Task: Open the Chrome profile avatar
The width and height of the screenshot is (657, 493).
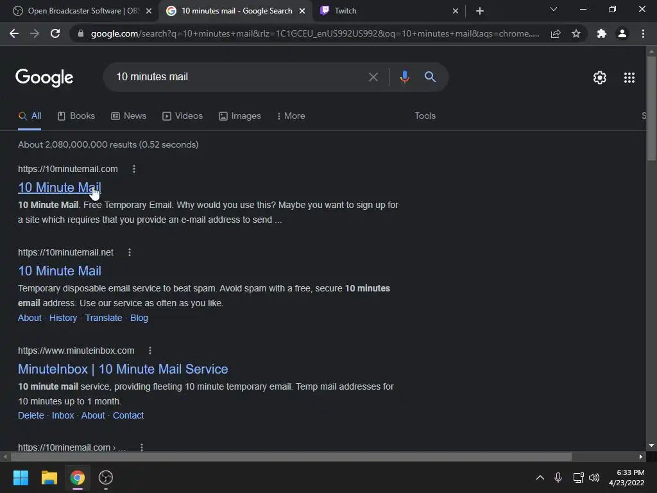Action: [622, 33]
